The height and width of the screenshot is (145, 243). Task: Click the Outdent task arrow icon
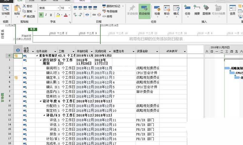[x=75, y=15]
